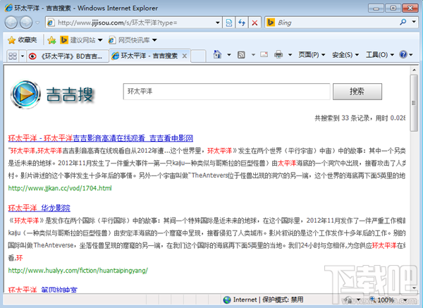Click the Print printer icon

pos(278,55)
